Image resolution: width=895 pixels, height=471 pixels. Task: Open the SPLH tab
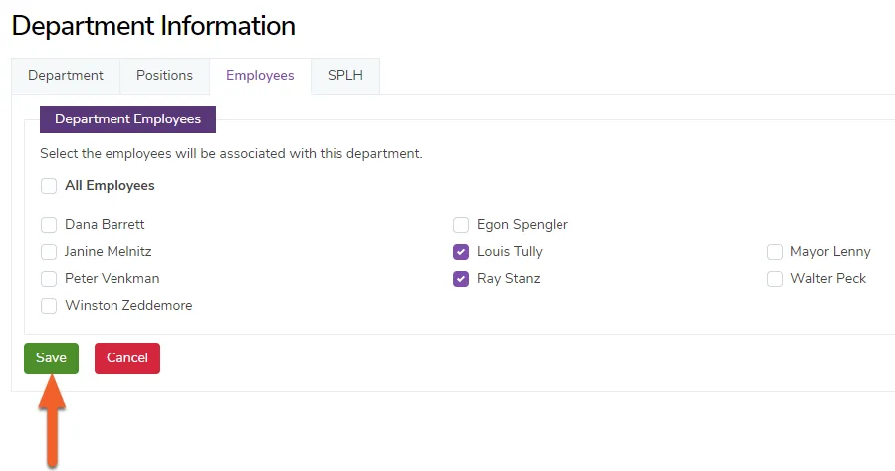(345, 76)
